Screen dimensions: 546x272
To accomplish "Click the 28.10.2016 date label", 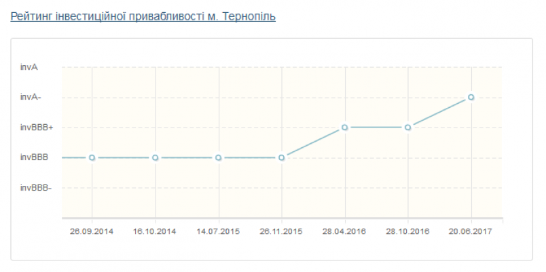I will [x=407, y=232].
